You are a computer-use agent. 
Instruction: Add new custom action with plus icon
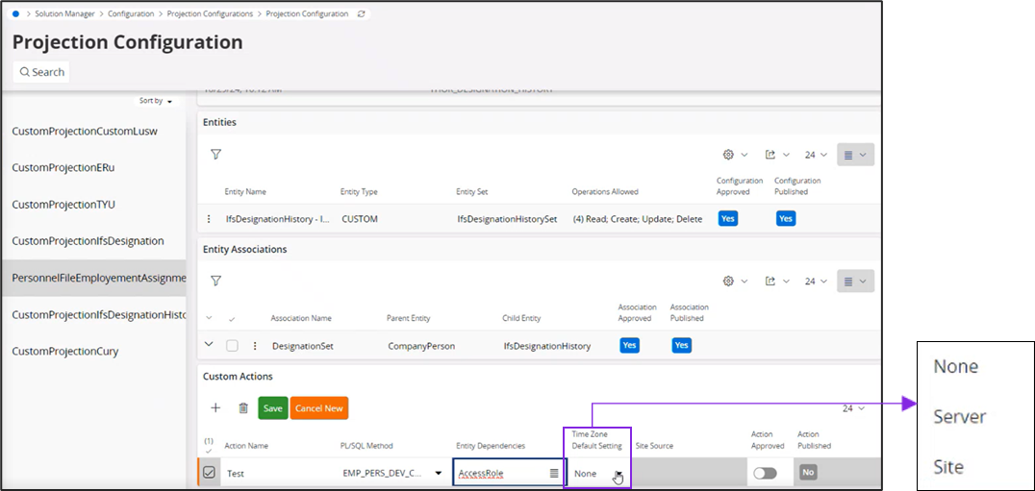[215, 407]
